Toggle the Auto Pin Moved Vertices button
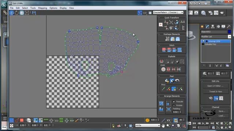The image size is (234, 131). [x=174, y=89]
